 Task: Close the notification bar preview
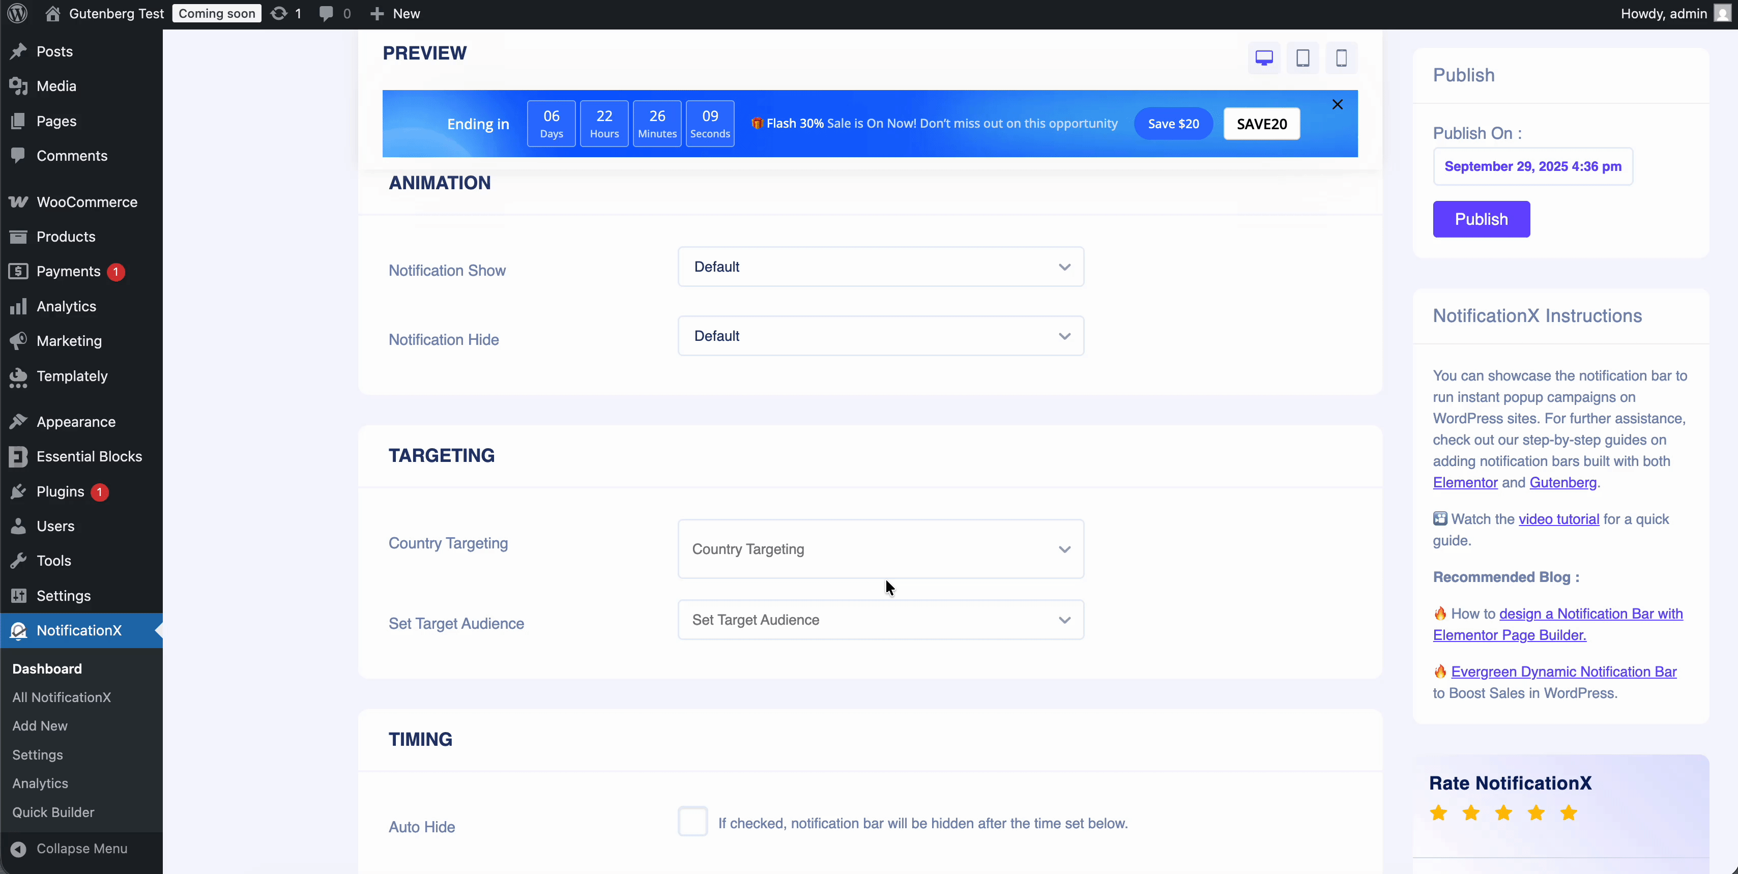coord(1337,104)
